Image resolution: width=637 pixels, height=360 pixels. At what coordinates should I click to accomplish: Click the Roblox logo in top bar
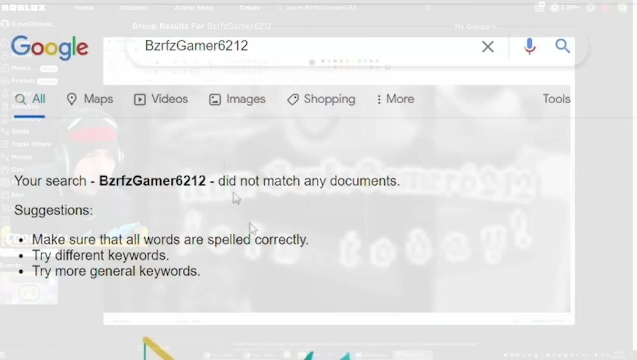[24, 7]
